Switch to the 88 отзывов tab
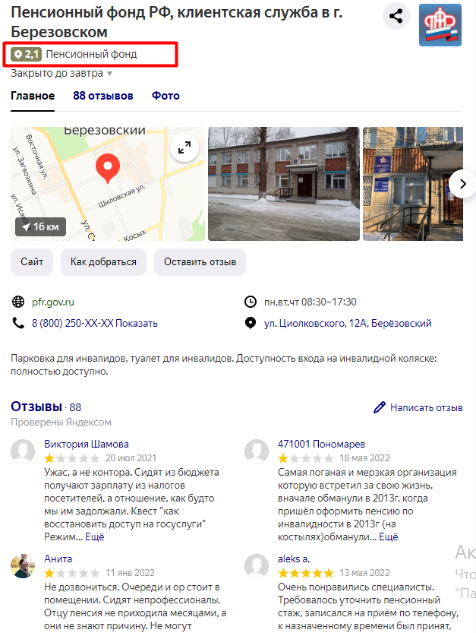 (x=103, y=96)
